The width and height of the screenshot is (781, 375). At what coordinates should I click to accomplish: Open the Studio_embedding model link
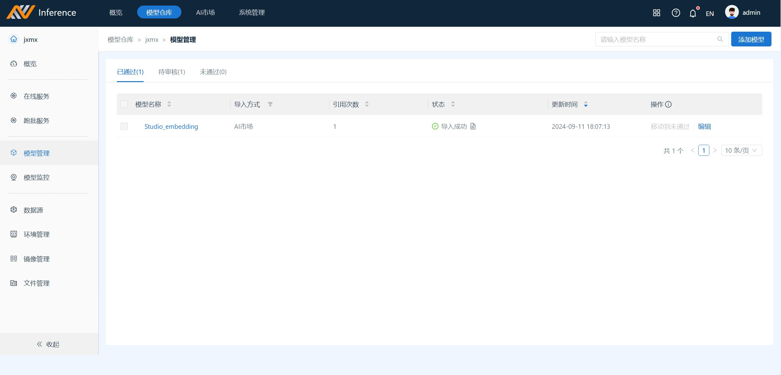point(171,127)
